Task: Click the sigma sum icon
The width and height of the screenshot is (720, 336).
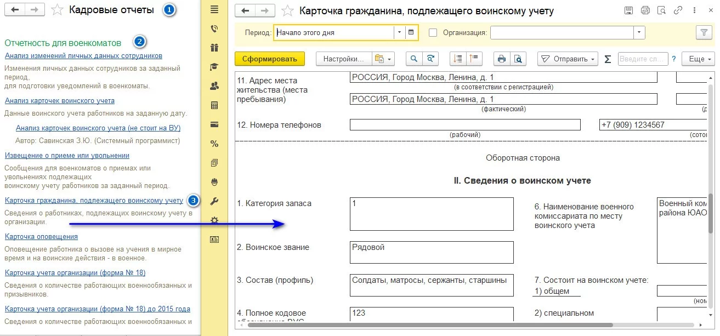Action: tap(608, 59)
